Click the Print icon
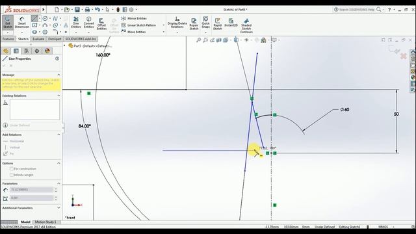416x234 pixels. 87,10
